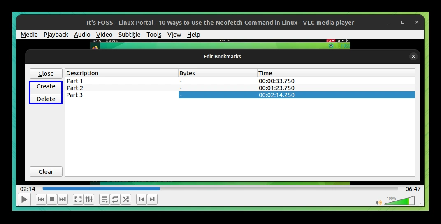This screenshot has height=224, width=441.
Task: Click elapsed time 02:14 label
Action: point(28,189)
